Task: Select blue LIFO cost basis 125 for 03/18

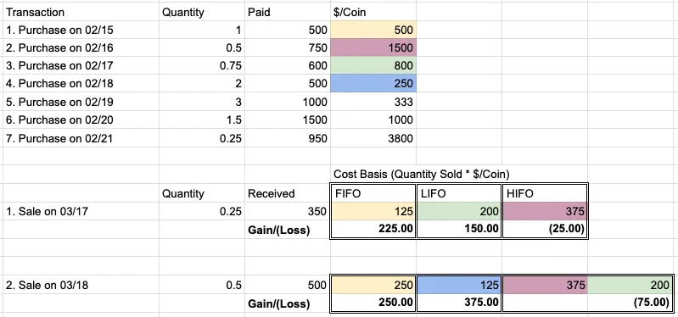Action: tap(458, 285)
